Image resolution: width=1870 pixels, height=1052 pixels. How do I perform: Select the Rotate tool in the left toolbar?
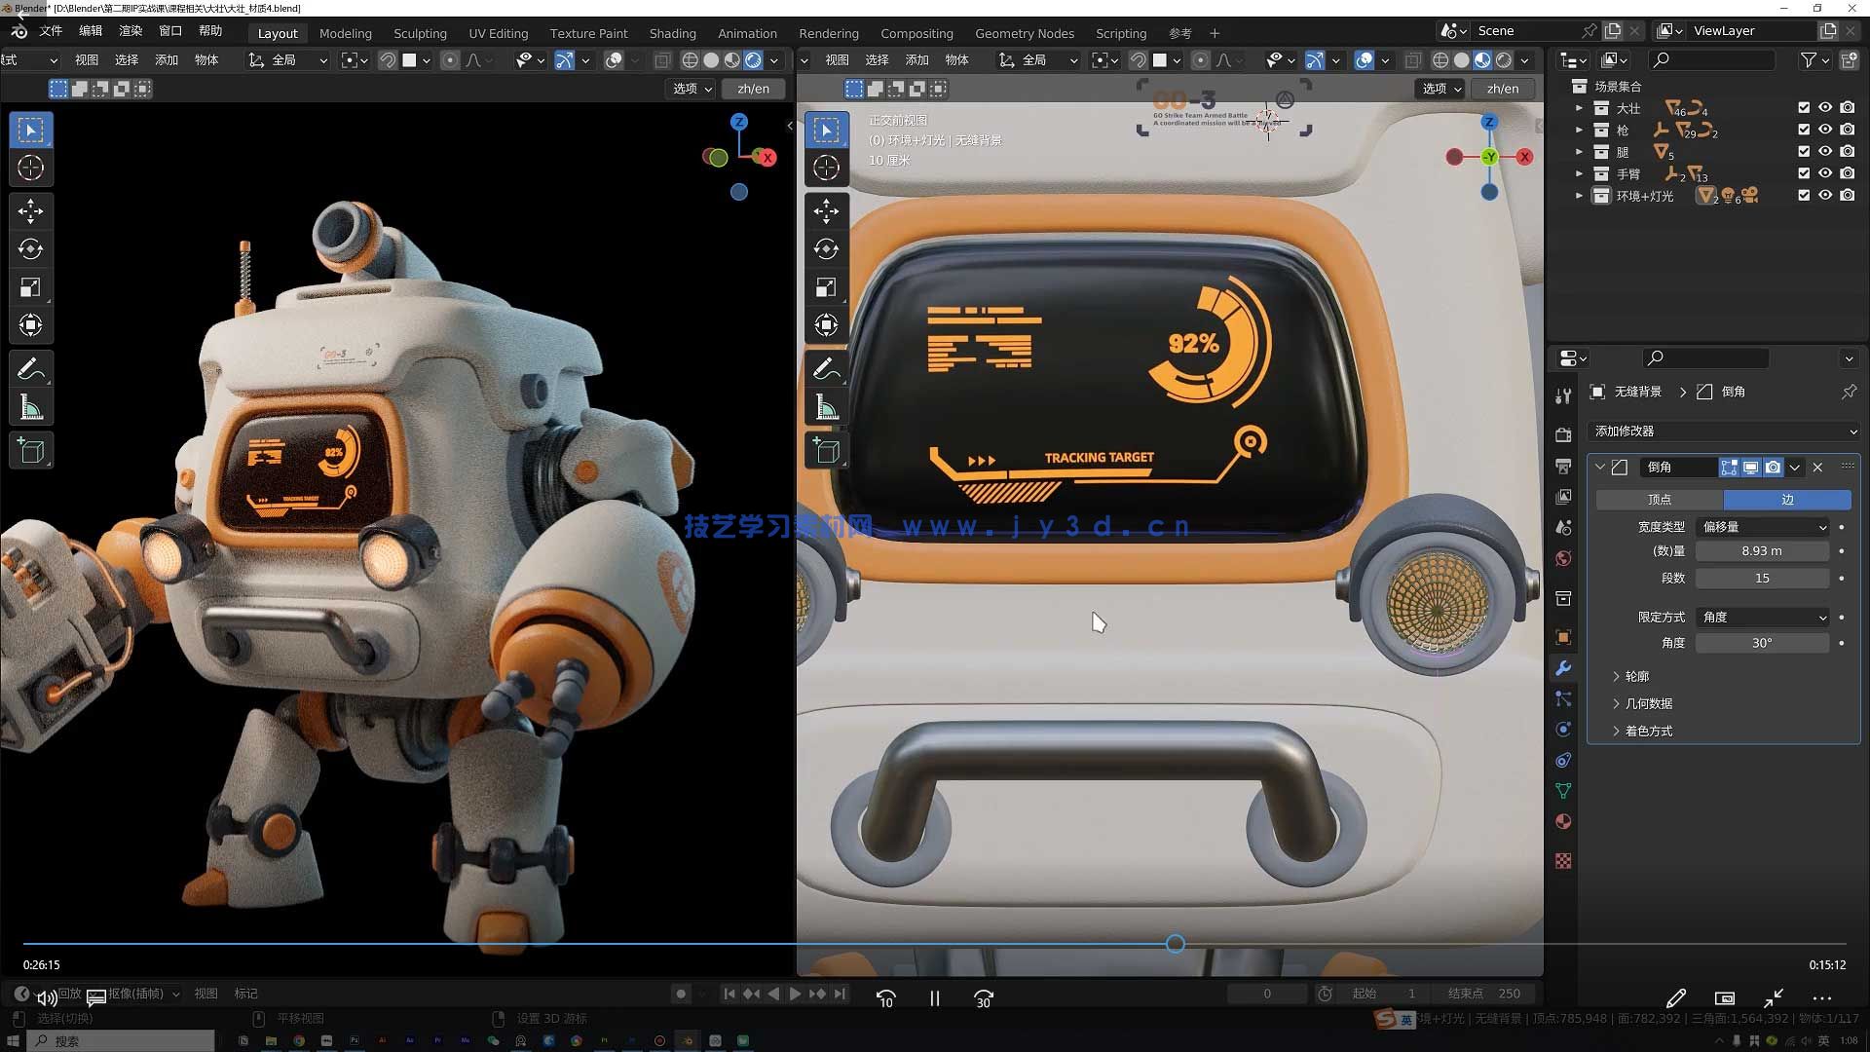(31, 248)
